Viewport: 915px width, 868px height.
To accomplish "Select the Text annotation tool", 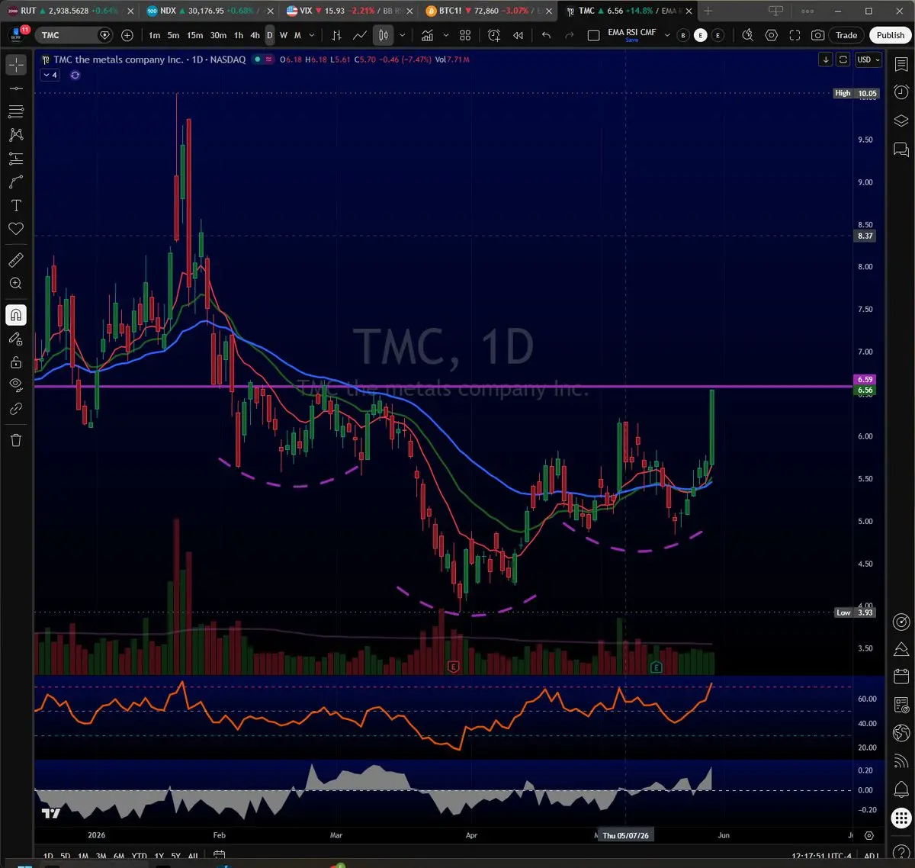I will (16, 205).
